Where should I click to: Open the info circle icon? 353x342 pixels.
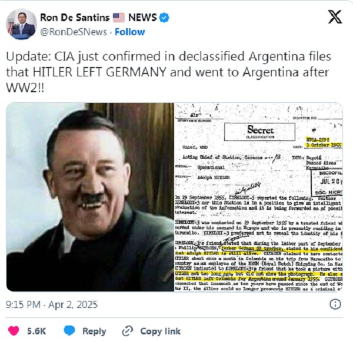point(335,304)
